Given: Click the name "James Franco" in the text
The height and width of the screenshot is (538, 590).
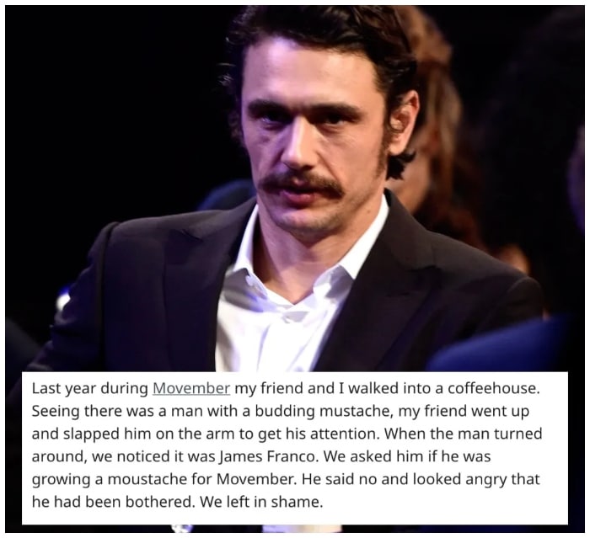Looking at the screenshot, I should tap(265, 456).
